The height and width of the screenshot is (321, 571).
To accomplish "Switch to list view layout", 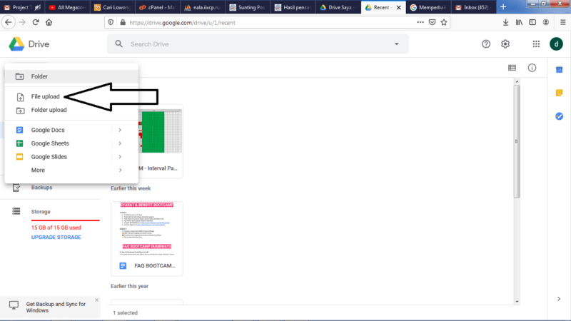I will [x=512, y=68].
